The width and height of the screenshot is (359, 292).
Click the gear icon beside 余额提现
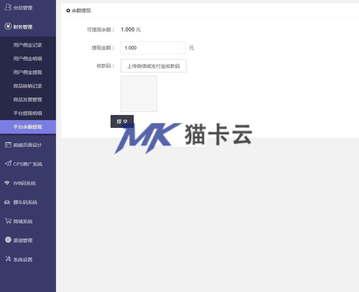pyautogui.click(x=68, y=11)
